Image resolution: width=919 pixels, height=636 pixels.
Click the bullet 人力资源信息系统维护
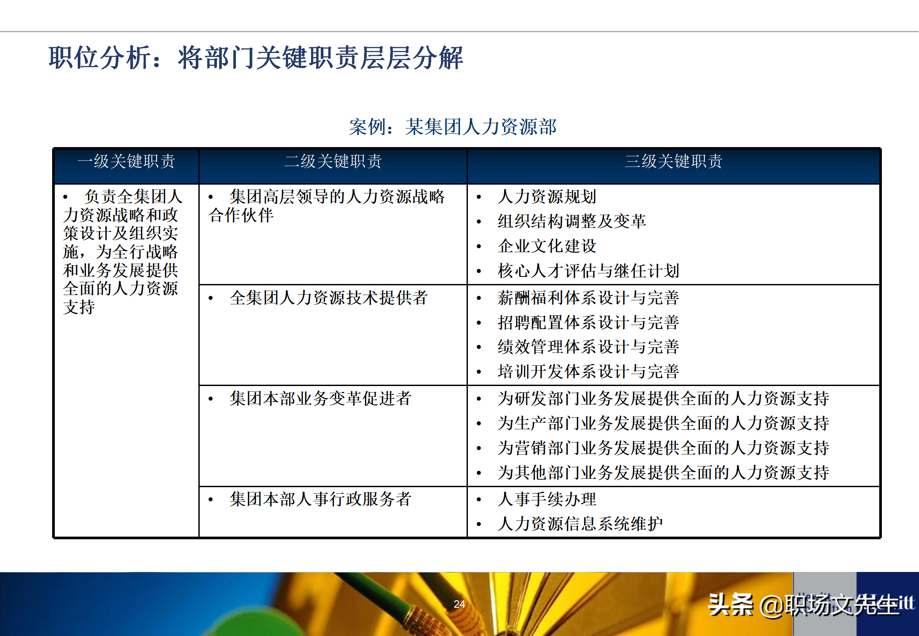point(580,524)
